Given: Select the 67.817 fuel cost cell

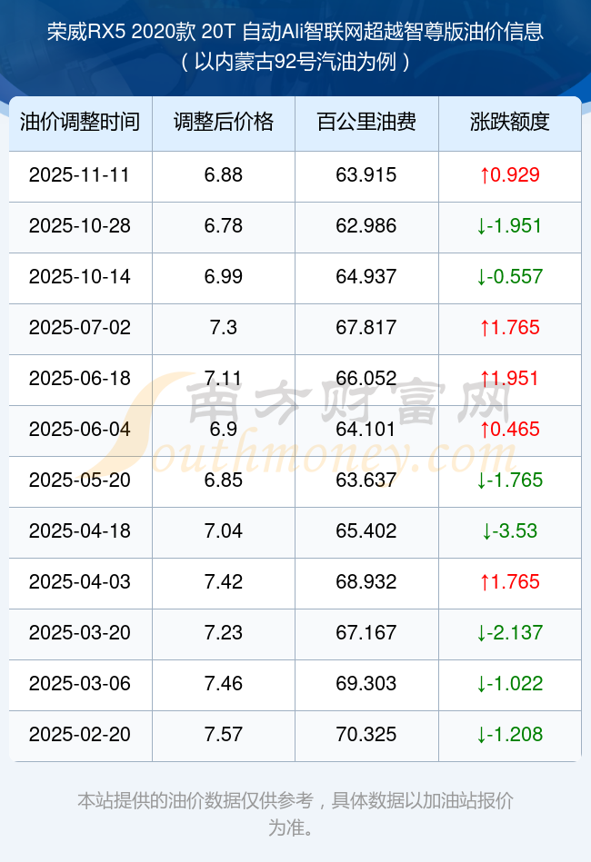Looking at the screenshot, I should click(x=366, y=327).
